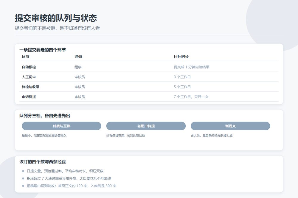Select the 老用户复提 pill
298x198 pixels.
(146, 126)
